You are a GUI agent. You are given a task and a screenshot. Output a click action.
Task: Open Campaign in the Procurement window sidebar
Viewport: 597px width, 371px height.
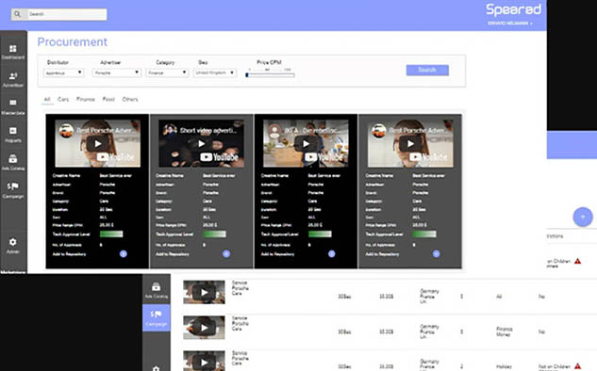tap(13, 190)
